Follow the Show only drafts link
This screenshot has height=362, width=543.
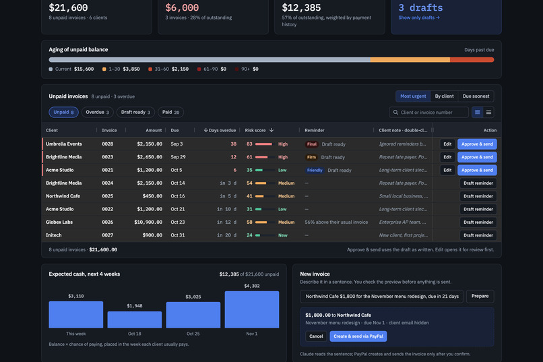(x=419, y=18)
